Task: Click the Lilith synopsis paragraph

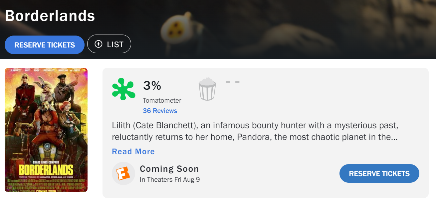Action: point(255,131)
